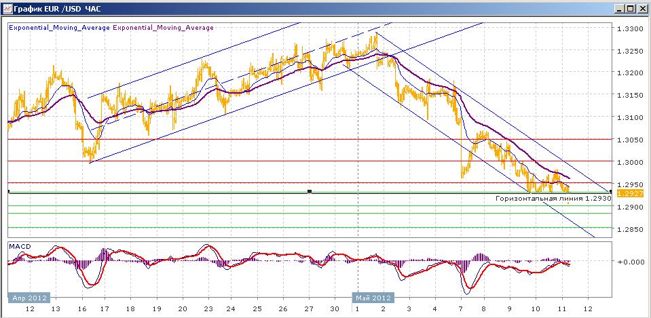Click the left end handle of the selected horizontal line
This screenshot has height=318, width=651.
click(9, 192)
